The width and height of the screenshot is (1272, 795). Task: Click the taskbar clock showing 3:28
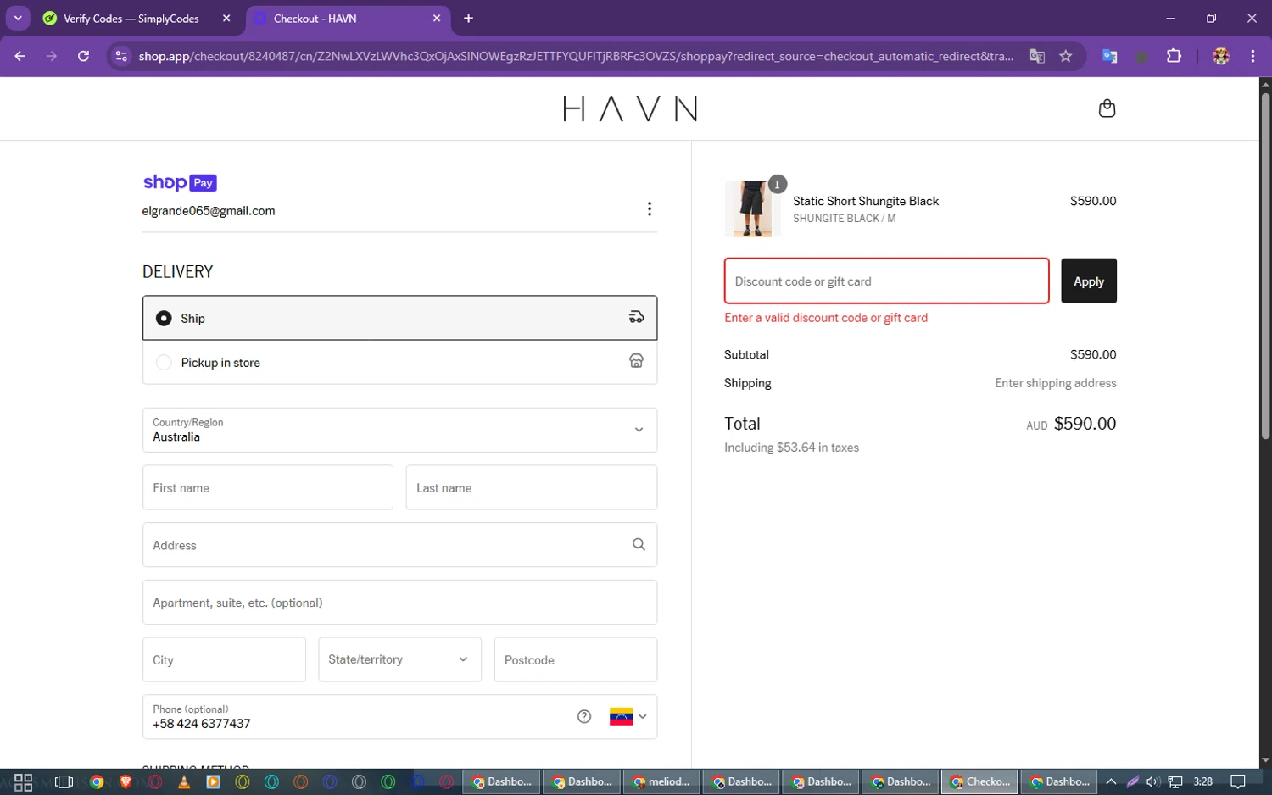coord(1202,781)
